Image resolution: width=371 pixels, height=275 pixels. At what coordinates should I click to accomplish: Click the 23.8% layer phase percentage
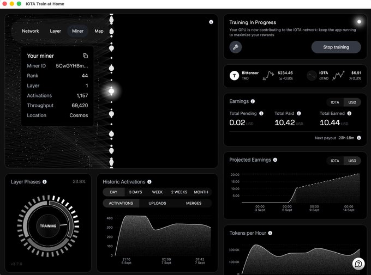coord(79,181)
